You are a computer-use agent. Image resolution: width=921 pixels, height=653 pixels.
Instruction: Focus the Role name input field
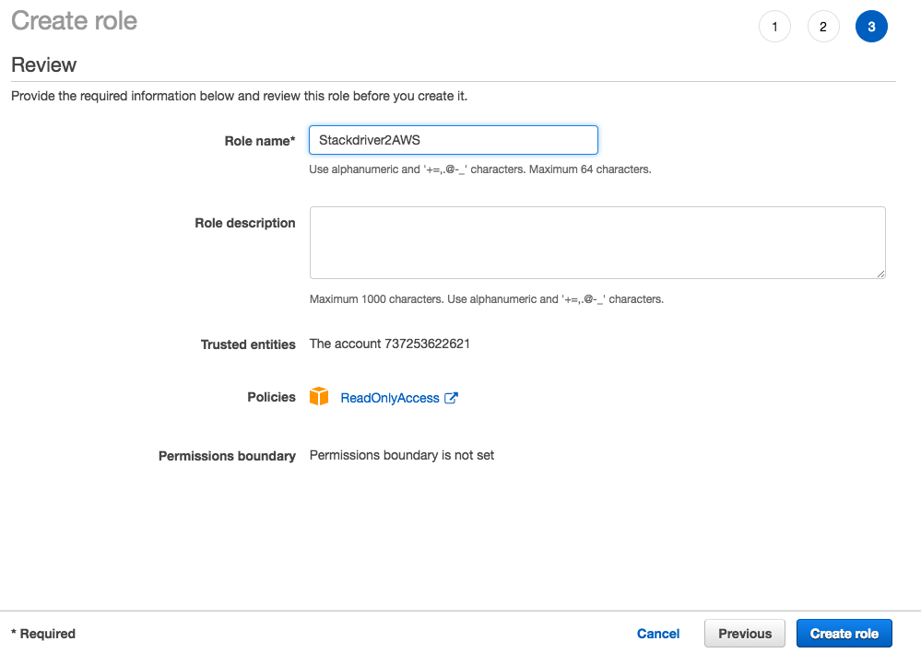pos(453,140)
